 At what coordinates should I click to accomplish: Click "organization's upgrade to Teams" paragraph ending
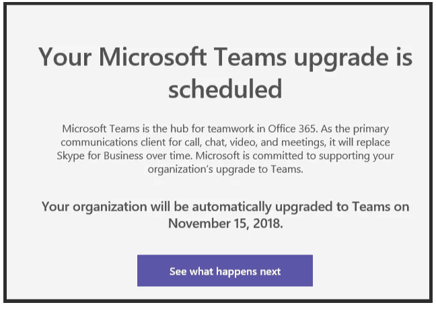(x=225, y=170)
